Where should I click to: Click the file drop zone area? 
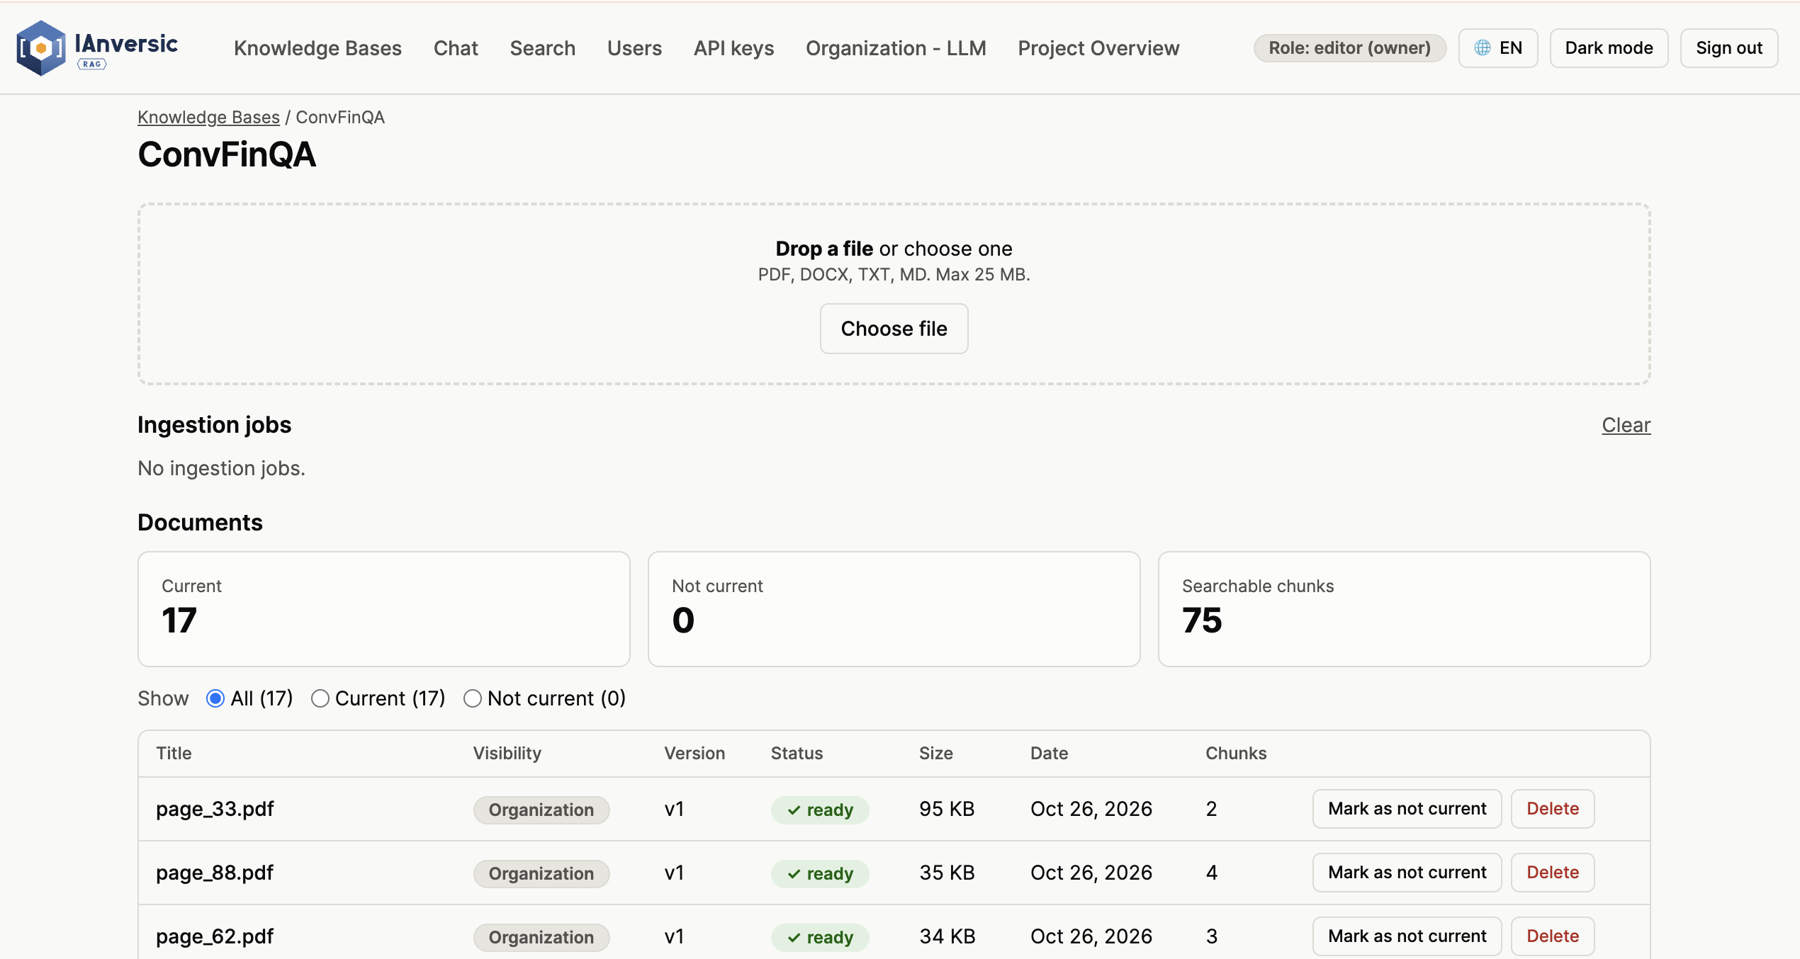pos(894,294)
